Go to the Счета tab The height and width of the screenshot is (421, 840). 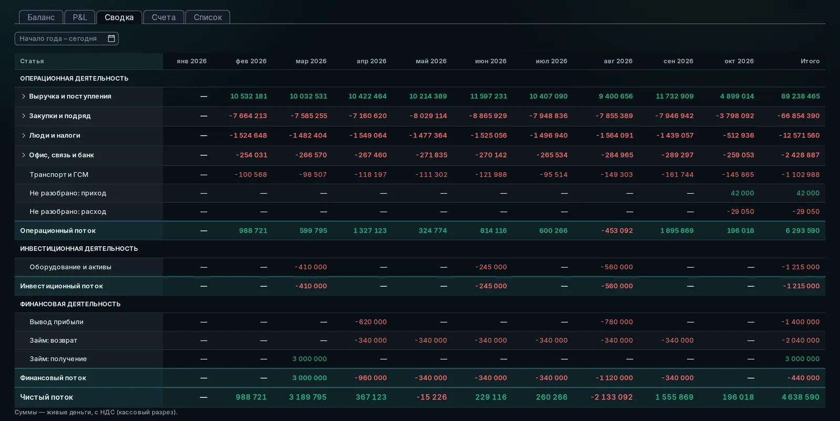[164, 17]
